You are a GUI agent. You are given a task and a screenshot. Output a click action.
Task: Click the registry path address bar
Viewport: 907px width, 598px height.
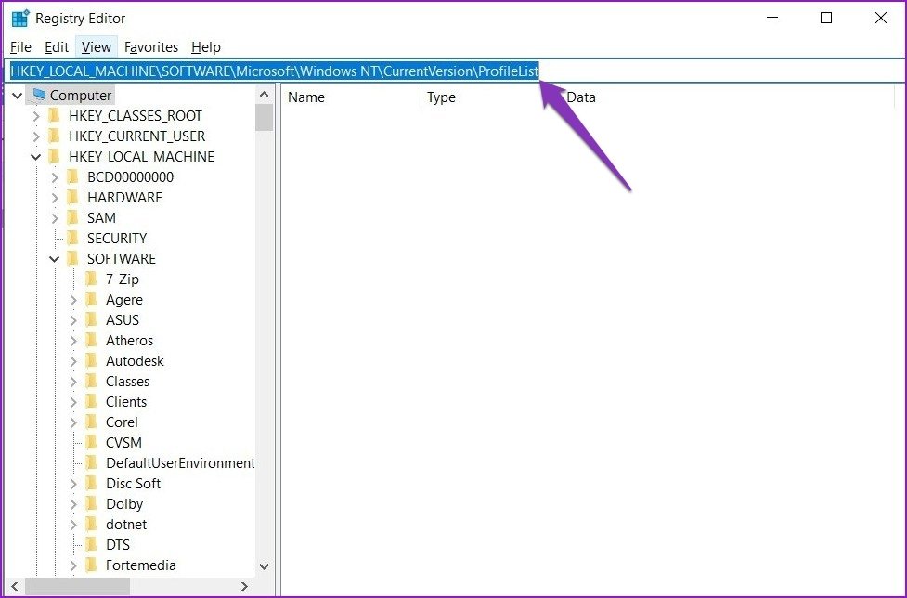tap(454, 71)
